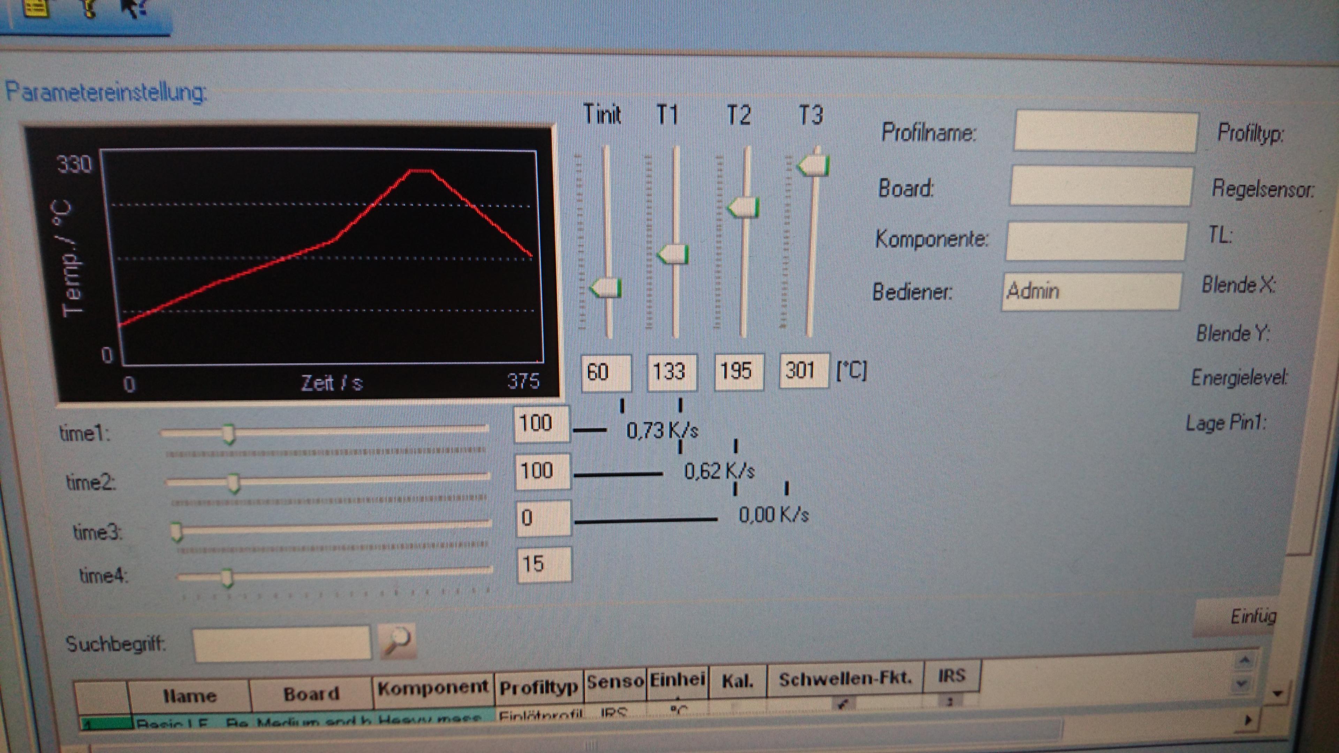Click the Komponente input field
Screen dimensions: 1339x753
coord(1097,241)
